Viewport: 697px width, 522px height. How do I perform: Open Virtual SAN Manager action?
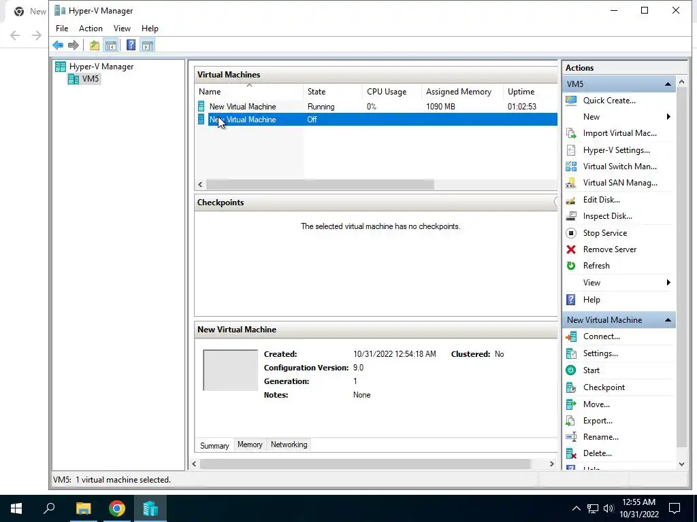coord(620,183)
